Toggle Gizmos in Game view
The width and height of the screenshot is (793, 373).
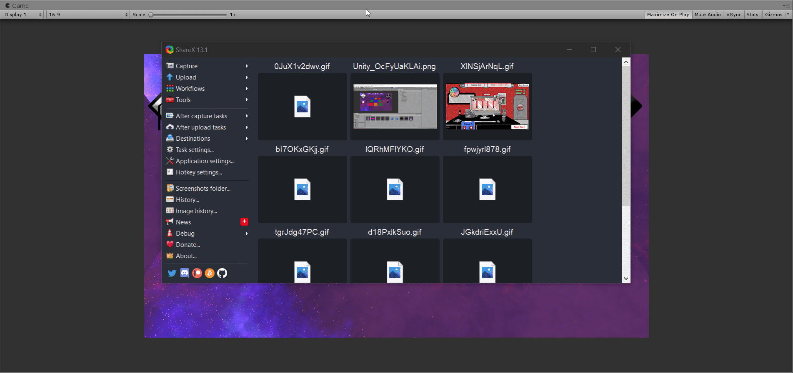click(x=774, y=15)
